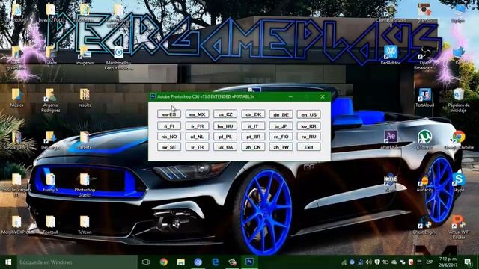Select de_DE in the language dialog
This screenshot has height=269, width=479.
281,114
